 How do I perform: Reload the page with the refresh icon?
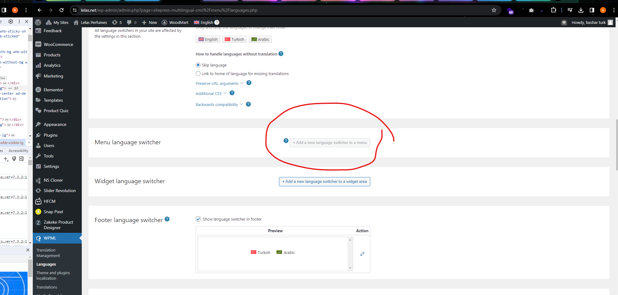point(62,10)
